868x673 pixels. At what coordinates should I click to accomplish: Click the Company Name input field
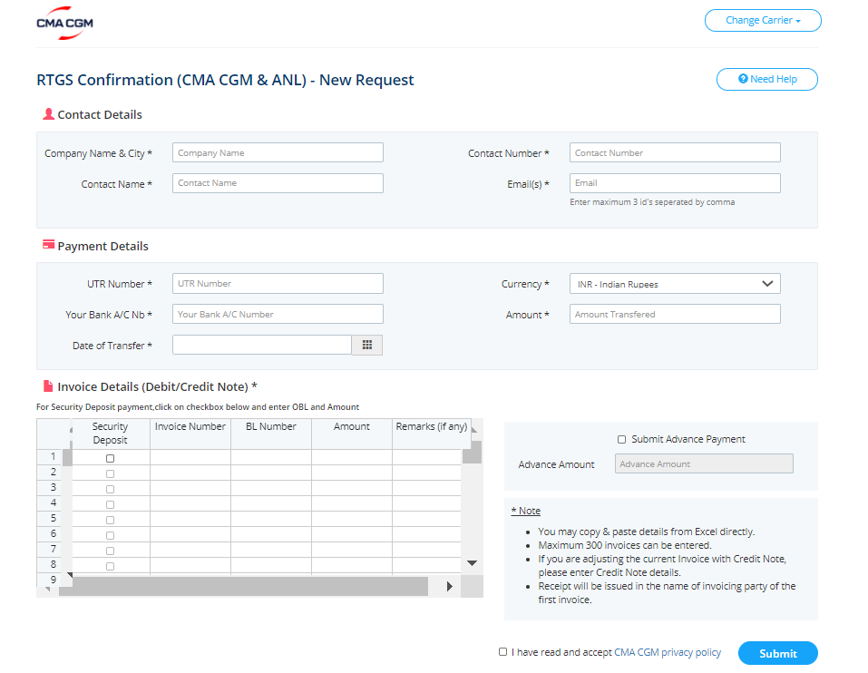(x=278, y=153)
